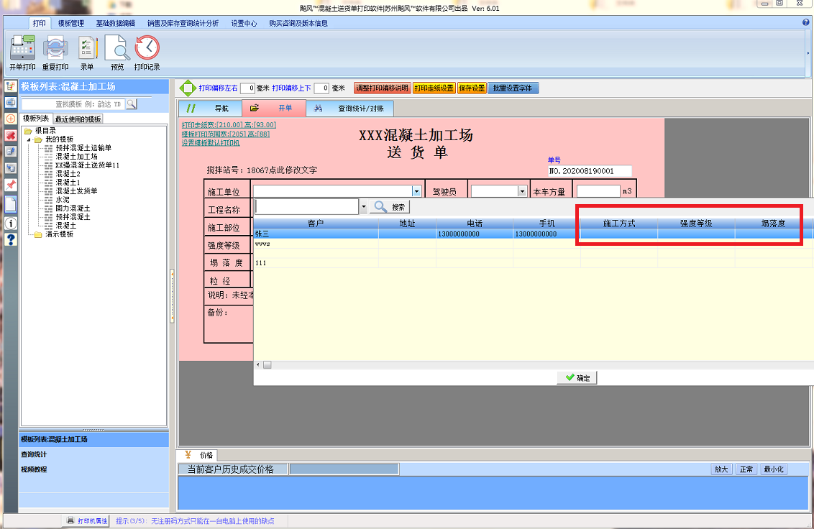Click the orange plus circle sidebar icon

coord(11,118)
